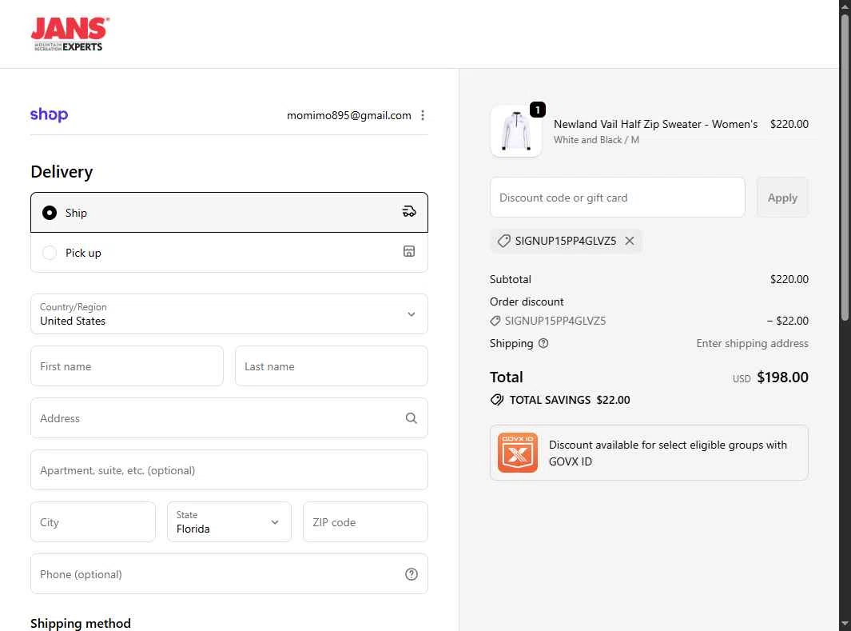851x631 pixels.
Task: Click the – $22.00 discount amount
Action: (788, 321)
